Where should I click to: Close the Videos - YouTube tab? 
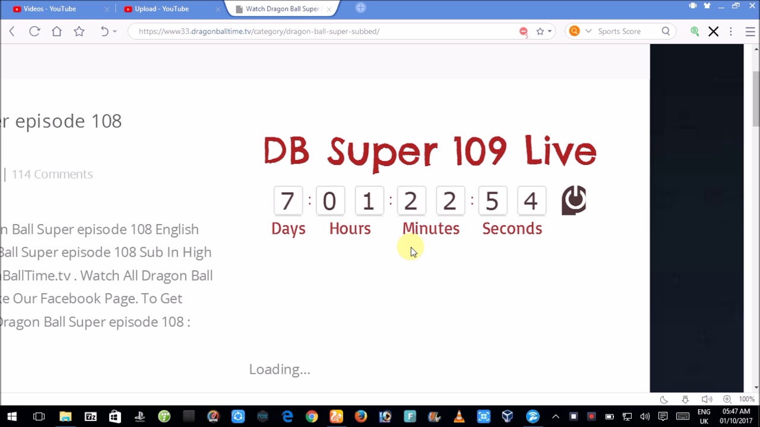tap(107, 9)
